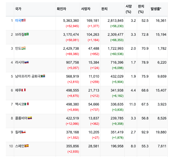173x157 pixels.
Task: Click the United States flag icon
Action: tap(23, 20)
